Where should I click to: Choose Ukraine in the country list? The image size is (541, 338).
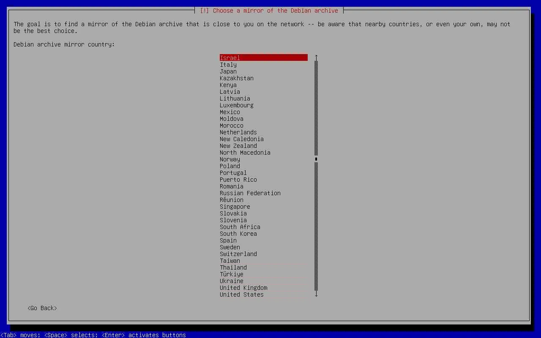[x=264, y=281]
